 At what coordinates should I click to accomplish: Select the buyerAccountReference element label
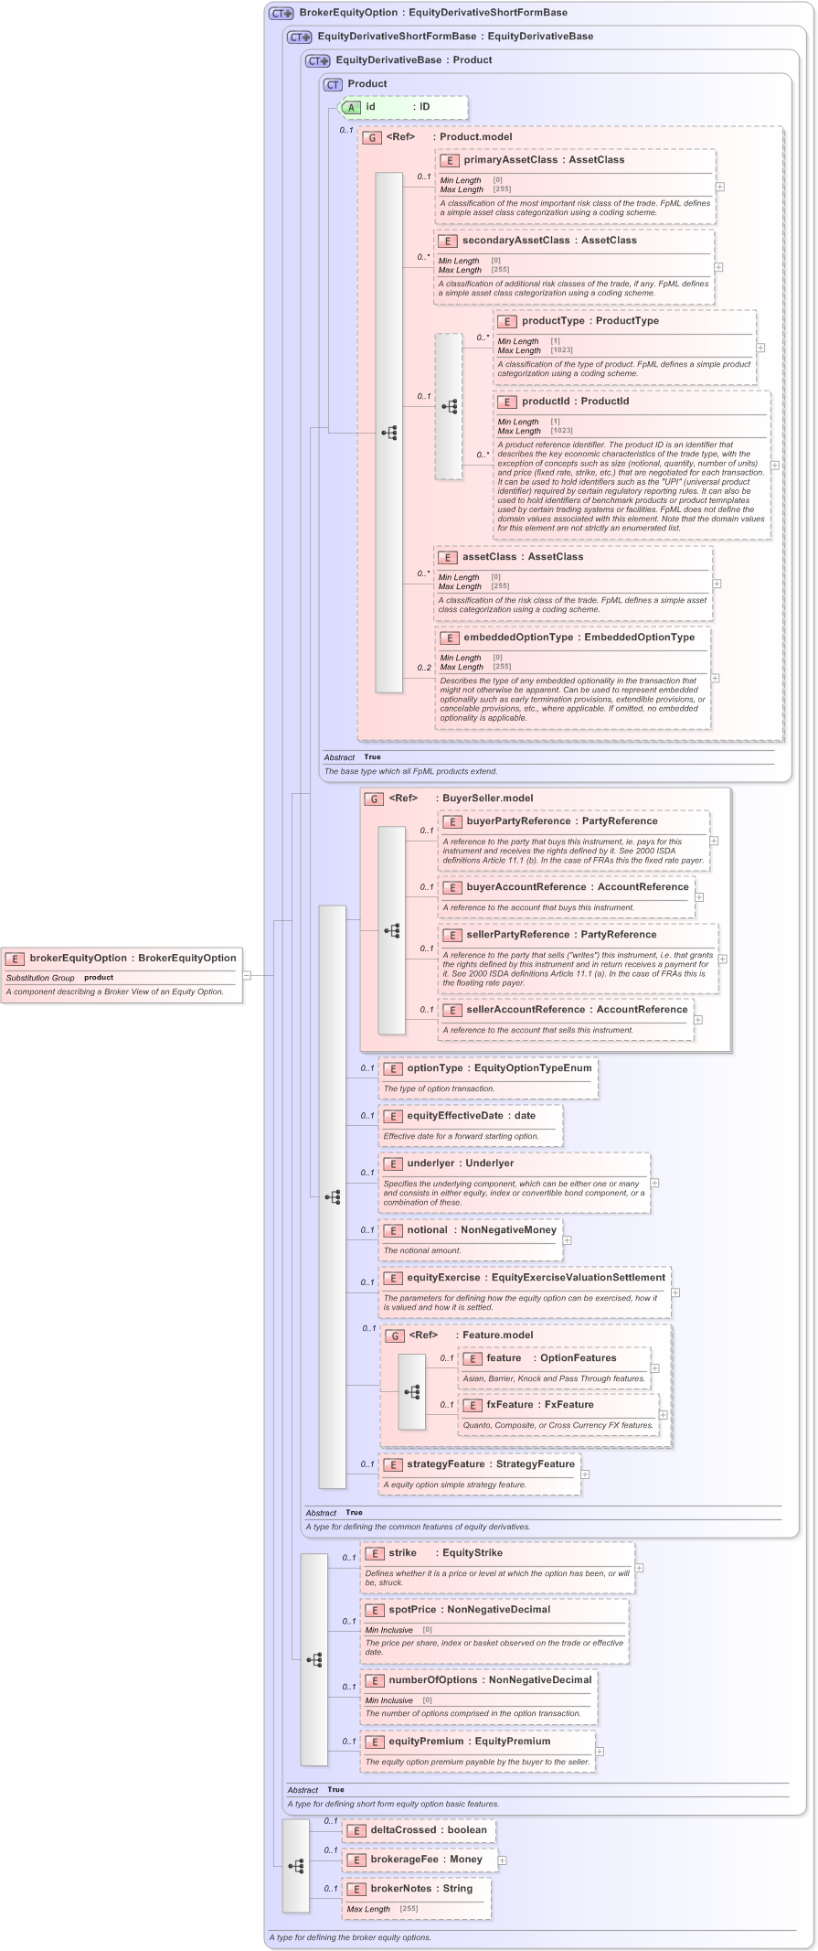point(526,887)
